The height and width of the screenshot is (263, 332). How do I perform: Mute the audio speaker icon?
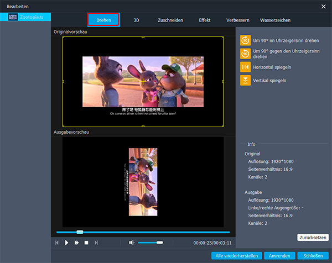pos(132,243)
